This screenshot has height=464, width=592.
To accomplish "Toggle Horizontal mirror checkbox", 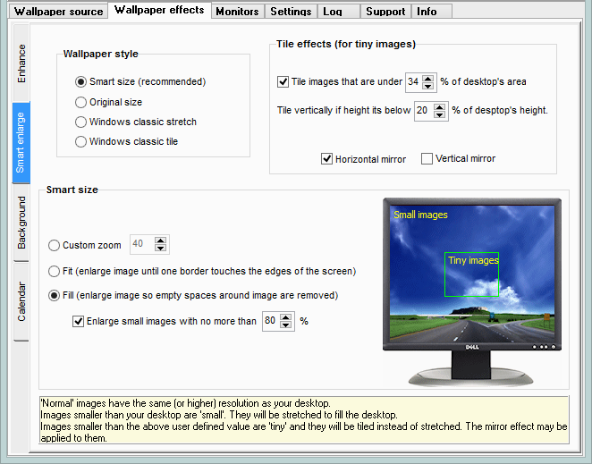I will pyautogui.click(x=326, y=159).
